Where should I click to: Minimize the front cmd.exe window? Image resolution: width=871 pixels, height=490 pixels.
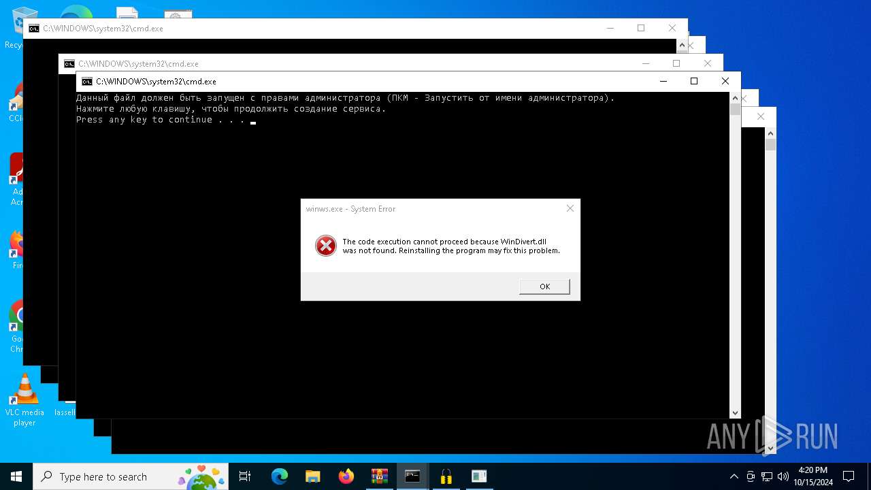point(663,81)
